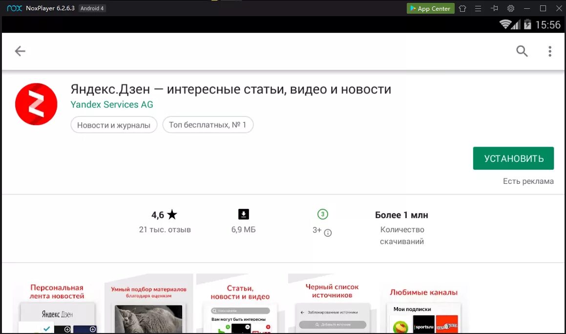Click the Android battery status icon
Image resolution: width=566 pixels, height=334 pixels.
click(x=527, y=24)
